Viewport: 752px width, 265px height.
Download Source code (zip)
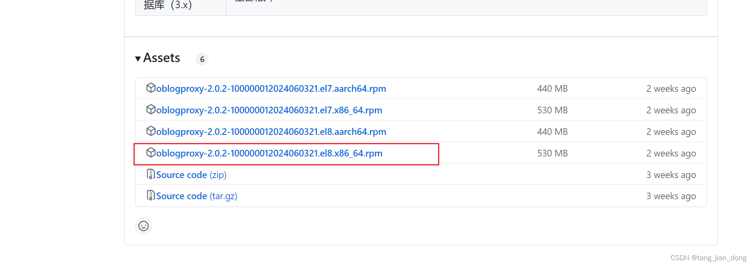pyautogui.click(x=191, y=175)
